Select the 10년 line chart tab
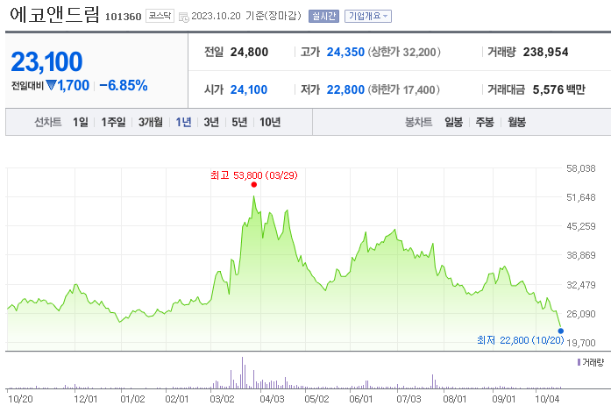611x420 pixels. pos(270,123)
